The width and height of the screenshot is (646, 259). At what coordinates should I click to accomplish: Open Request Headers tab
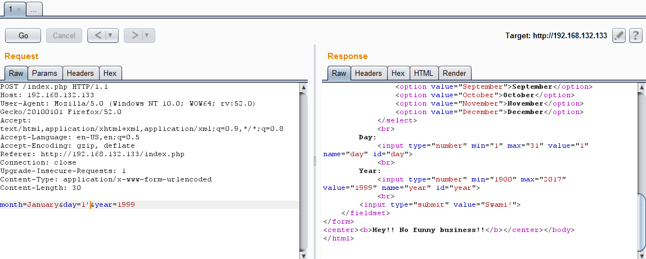tap(80, 73)
